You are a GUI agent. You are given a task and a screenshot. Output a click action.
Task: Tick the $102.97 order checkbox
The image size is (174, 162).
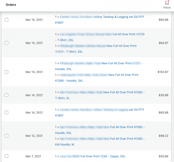click(x=6, y=72)
